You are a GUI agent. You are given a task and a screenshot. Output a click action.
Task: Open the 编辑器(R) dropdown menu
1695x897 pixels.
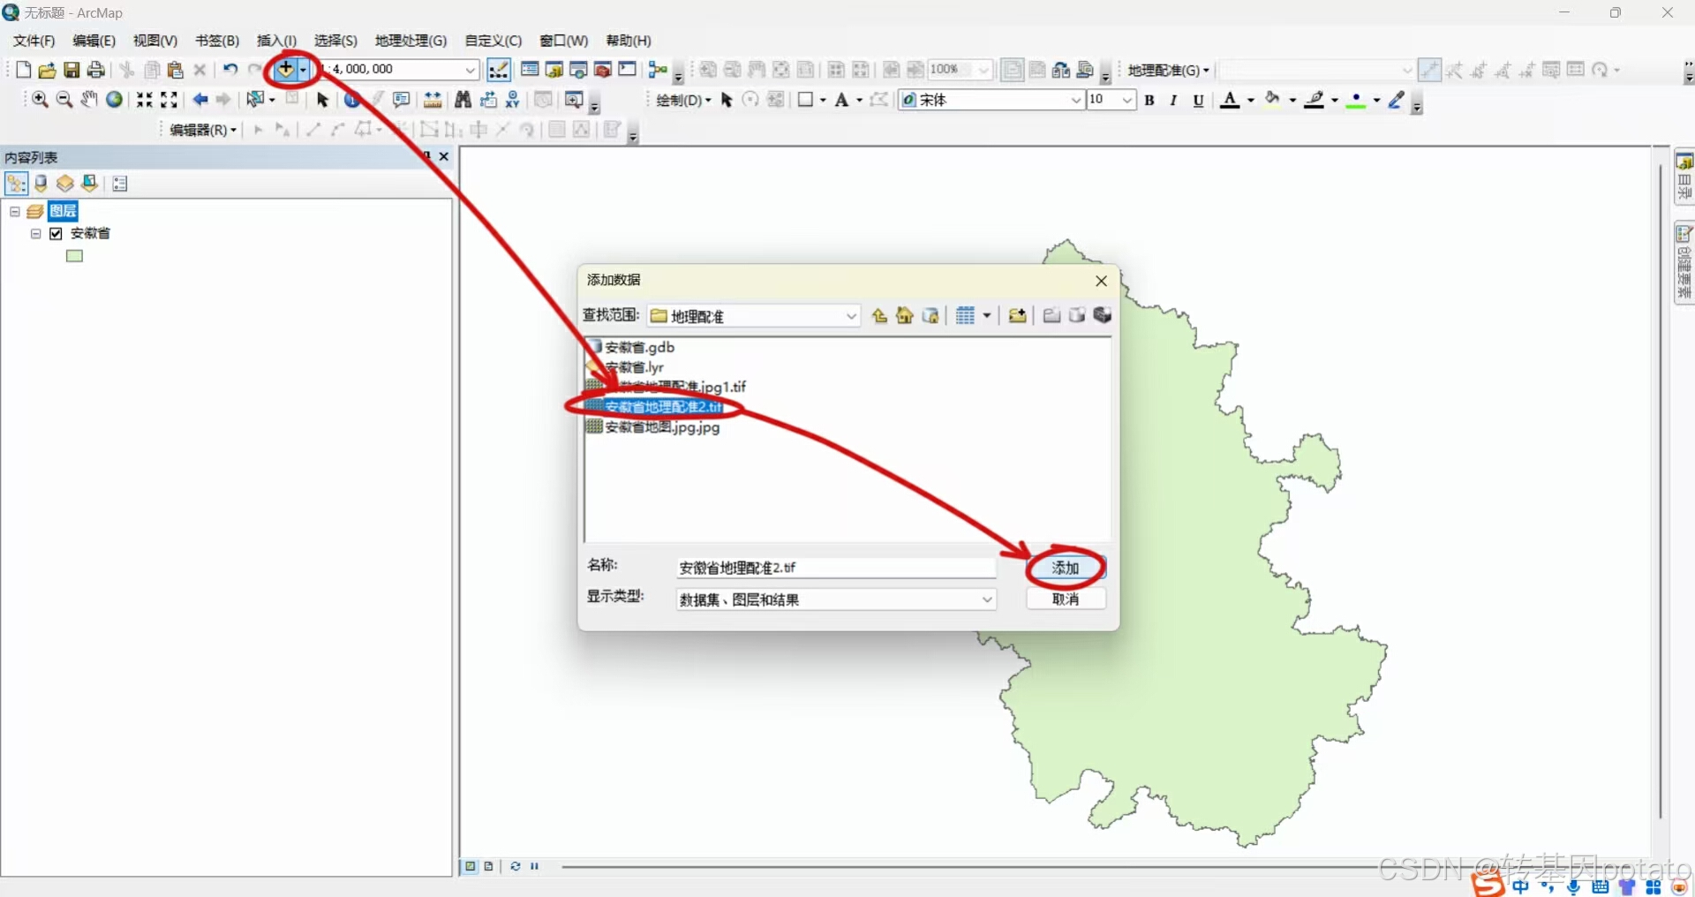click(203, 130)
